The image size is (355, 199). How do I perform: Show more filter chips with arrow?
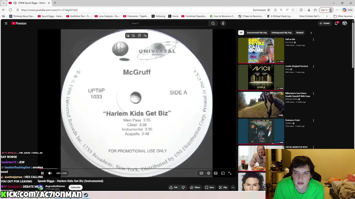pyautogui.click(x=311, y=33)
